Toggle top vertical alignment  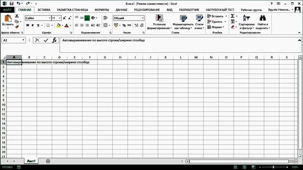click(x=77, y=18)
